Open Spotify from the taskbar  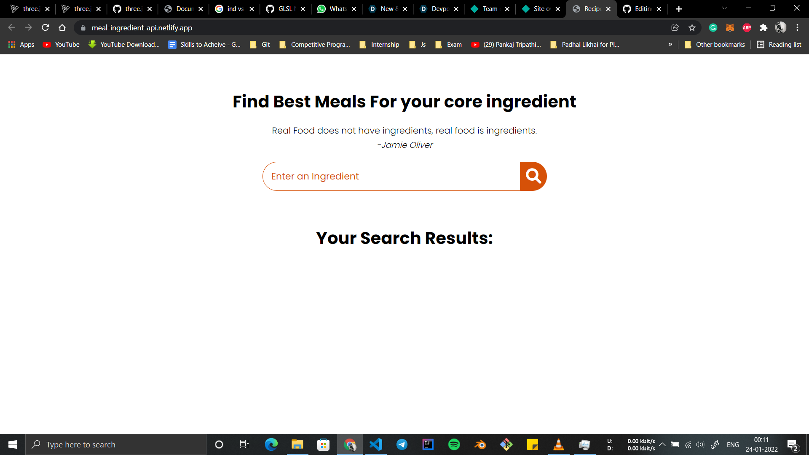pyautogui.click(x=454, y=444)
